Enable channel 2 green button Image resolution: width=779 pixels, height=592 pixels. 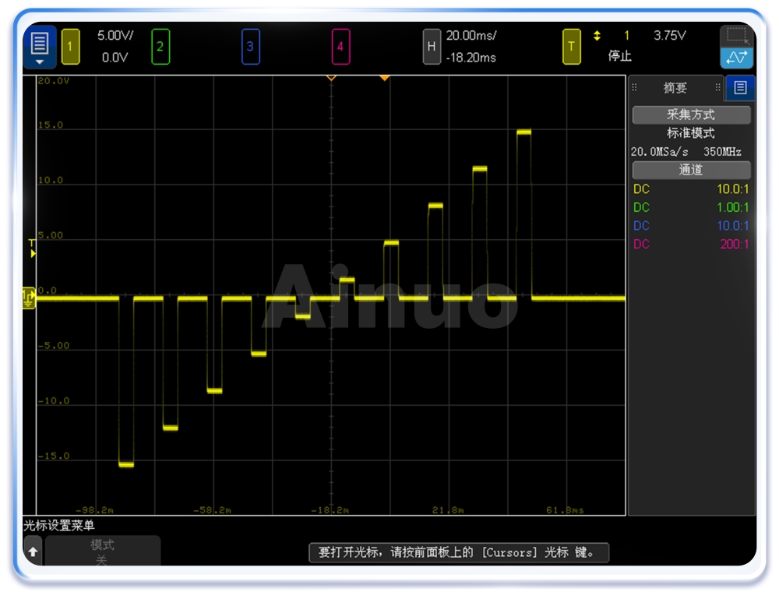coord(160,47)
